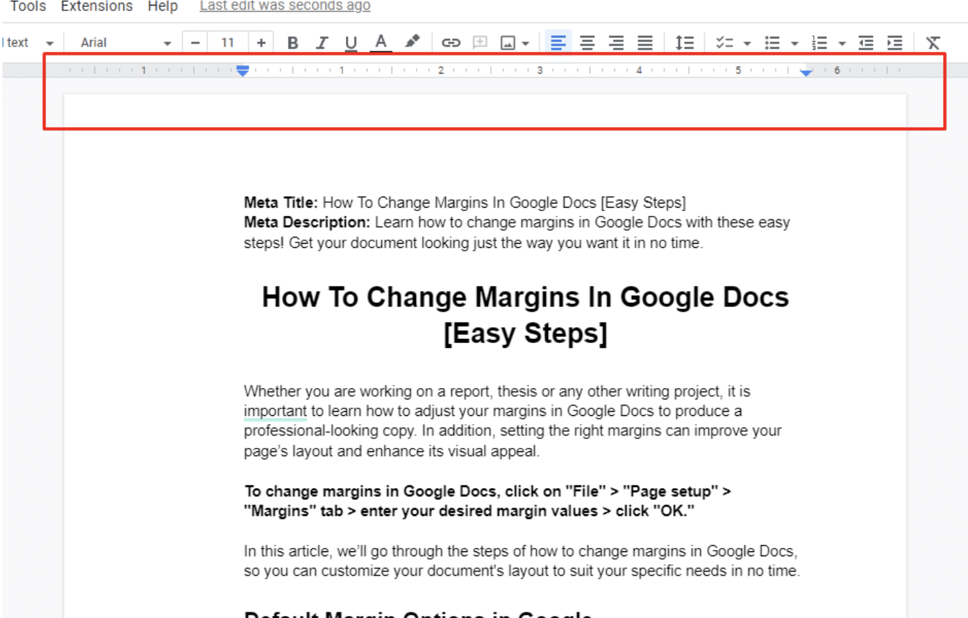Click the bold paragraph starting 'To change margins'
Viewport: 968px width, 618px height.
(487, 501)
